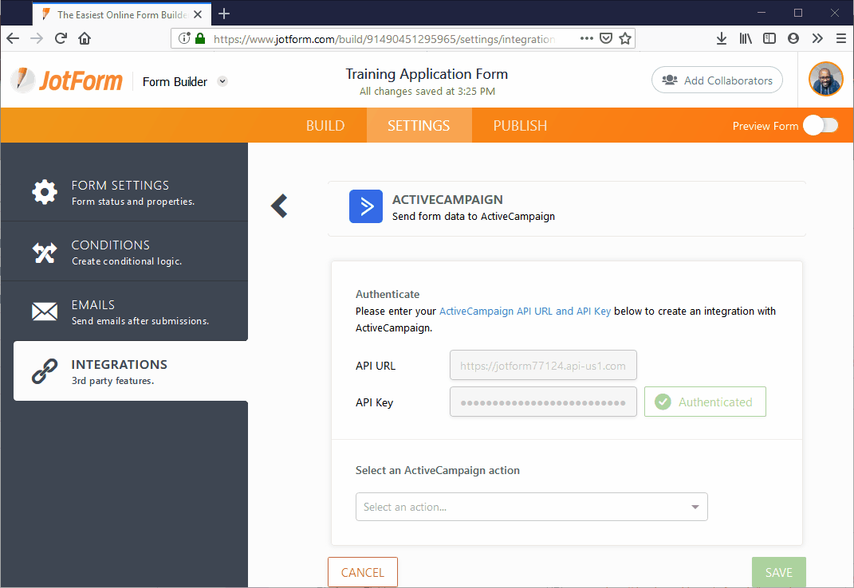The image size is (854, 588).
Task: Click the browser Forward arrow
Action: coord(37,38)
